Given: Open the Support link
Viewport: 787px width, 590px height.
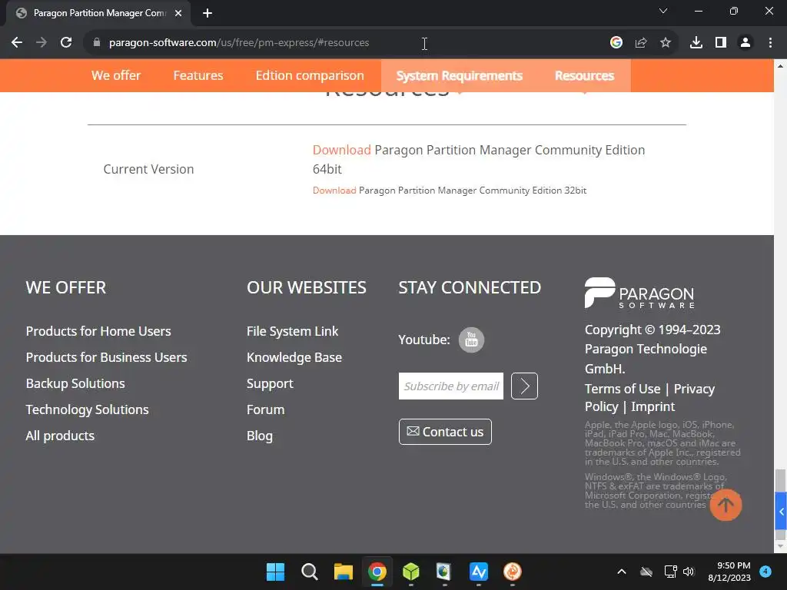Looking at the screenshot, I should point(270,383).
